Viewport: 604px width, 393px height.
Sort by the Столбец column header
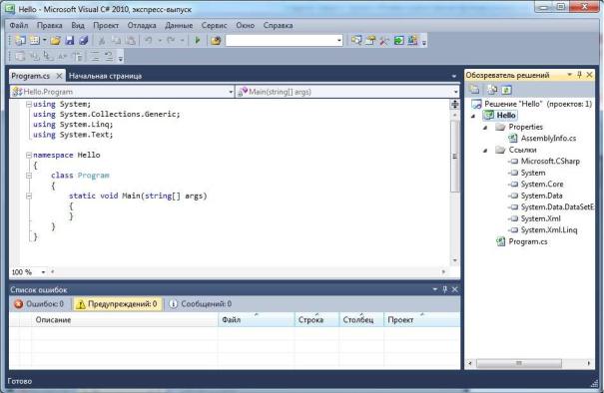tap(361, 320)
